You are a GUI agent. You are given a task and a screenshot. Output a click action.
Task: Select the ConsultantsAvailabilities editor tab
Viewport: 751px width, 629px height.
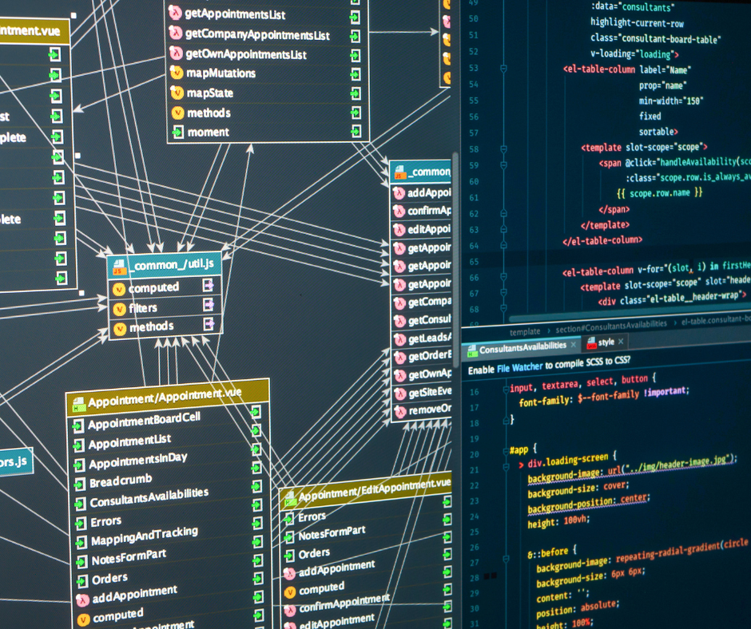522,348
